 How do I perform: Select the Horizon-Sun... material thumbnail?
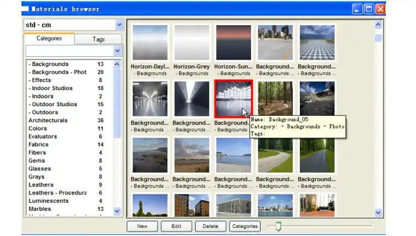point(234,43)
